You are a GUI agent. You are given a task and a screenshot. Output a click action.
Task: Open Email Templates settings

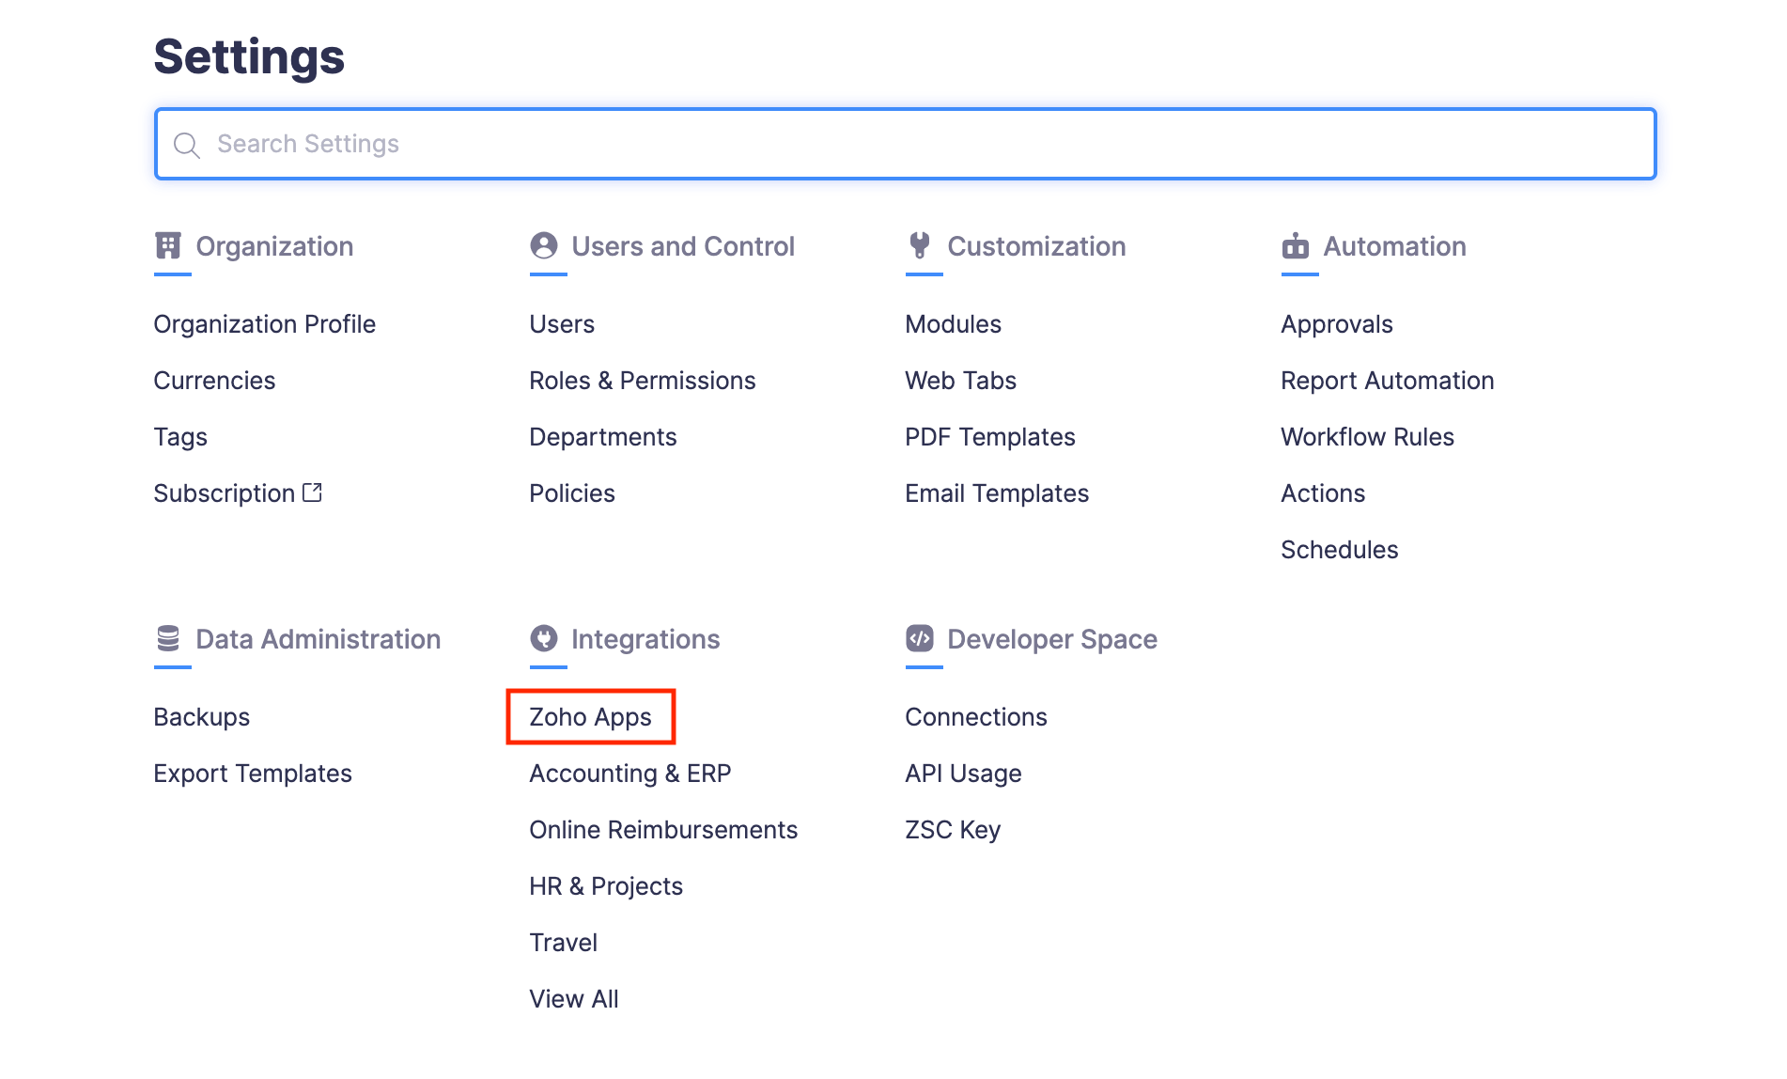click(997, 493)
